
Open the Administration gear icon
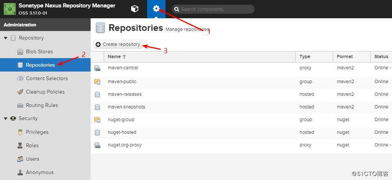pos(156,9)
